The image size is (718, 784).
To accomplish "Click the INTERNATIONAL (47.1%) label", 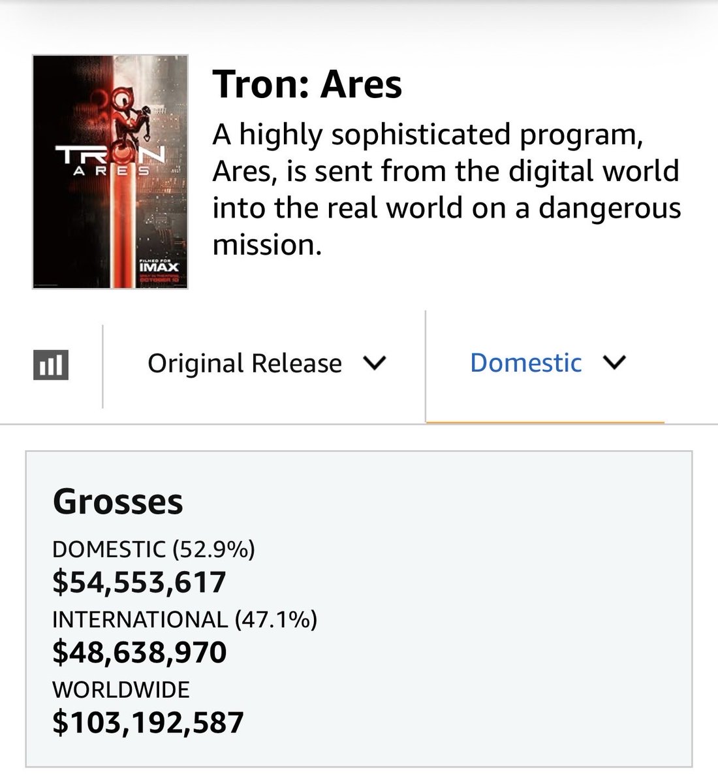I will [x=185, y=619].
